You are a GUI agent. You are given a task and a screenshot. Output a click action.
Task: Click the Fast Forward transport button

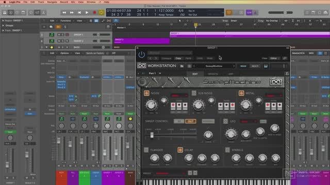coord(72,12)
